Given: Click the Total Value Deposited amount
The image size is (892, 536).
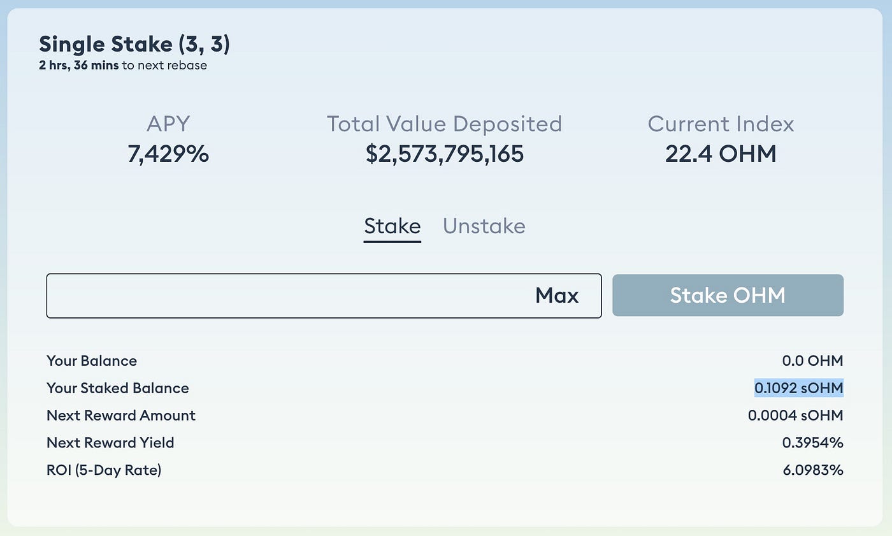Looking at the screenshot, I should [x=445, y=154].
